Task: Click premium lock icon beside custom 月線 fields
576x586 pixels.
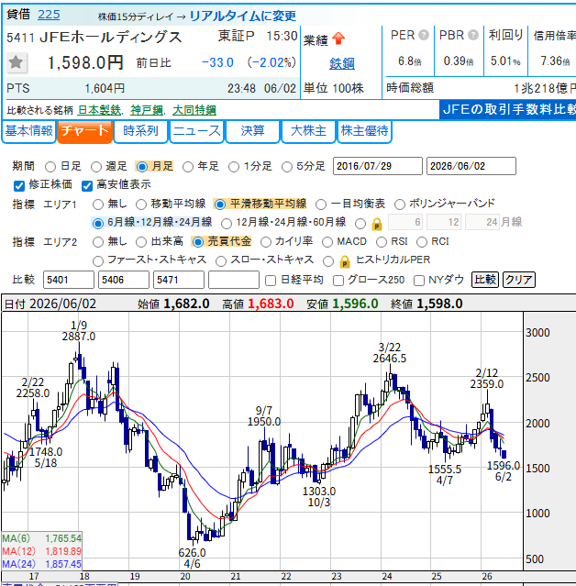Action: point(377,224)
